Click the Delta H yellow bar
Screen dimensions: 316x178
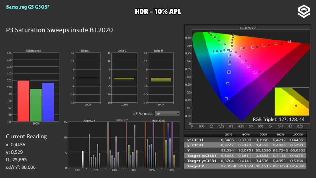tap(161, 80)
